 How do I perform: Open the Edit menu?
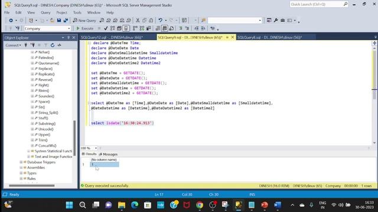click(18, 12)
